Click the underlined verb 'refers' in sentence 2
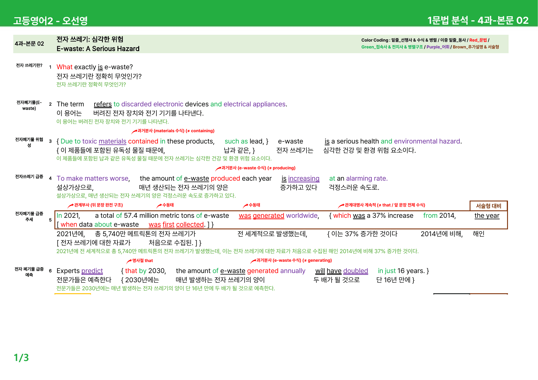The image size is (538, 380). 103,104
